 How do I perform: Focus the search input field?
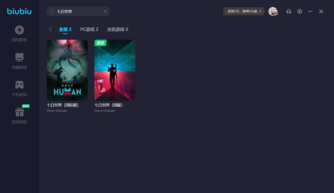point(78,11)
